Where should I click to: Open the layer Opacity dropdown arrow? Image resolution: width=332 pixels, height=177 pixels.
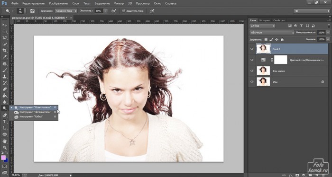pos(328,33)
